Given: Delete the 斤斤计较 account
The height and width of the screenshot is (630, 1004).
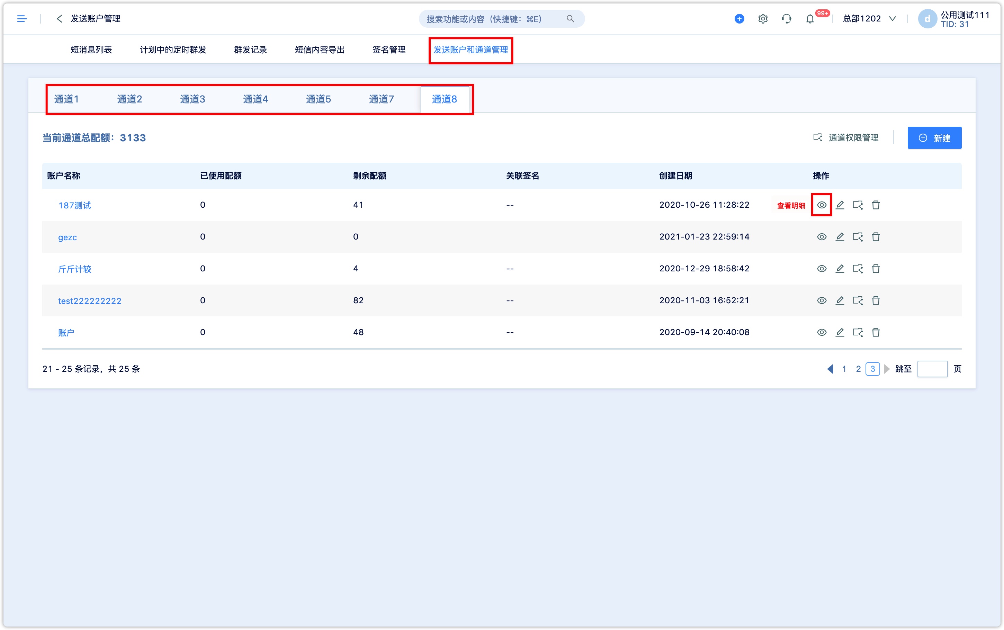Looking at the screenshot, I should pyautogui.click(x=876, y=268).
